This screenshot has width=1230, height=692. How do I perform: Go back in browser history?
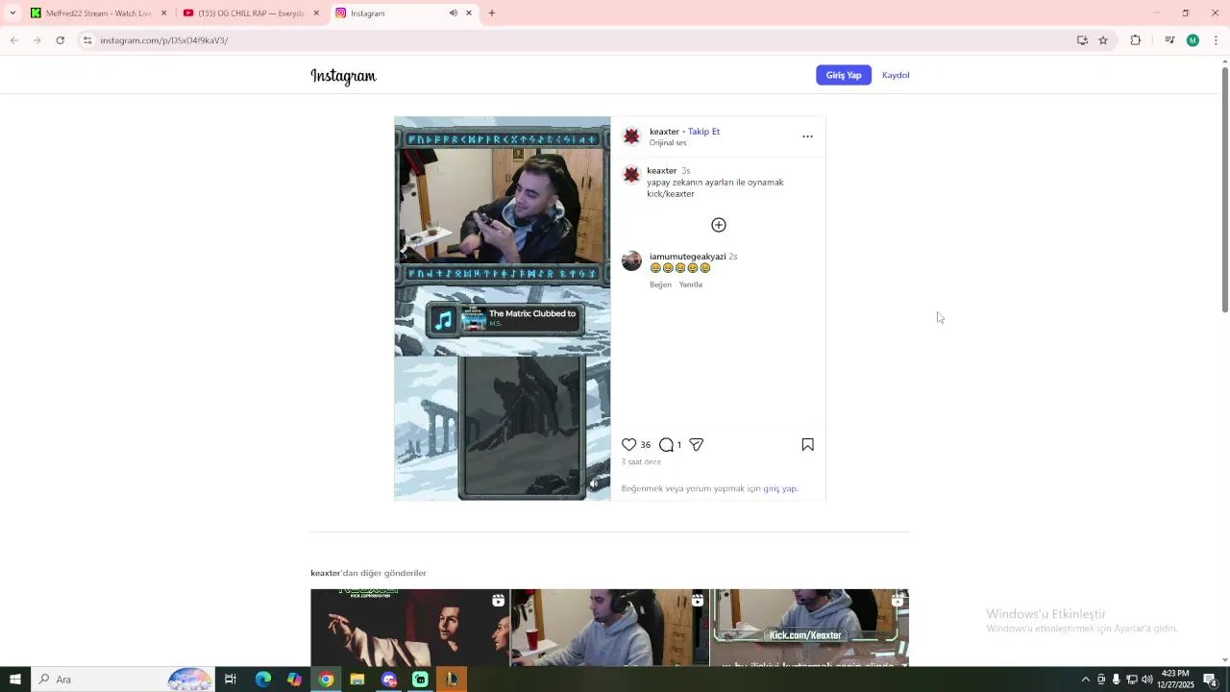[14, 40]
